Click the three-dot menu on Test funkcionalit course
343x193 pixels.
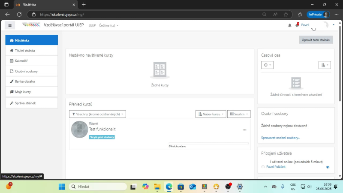tap(245, 130)
